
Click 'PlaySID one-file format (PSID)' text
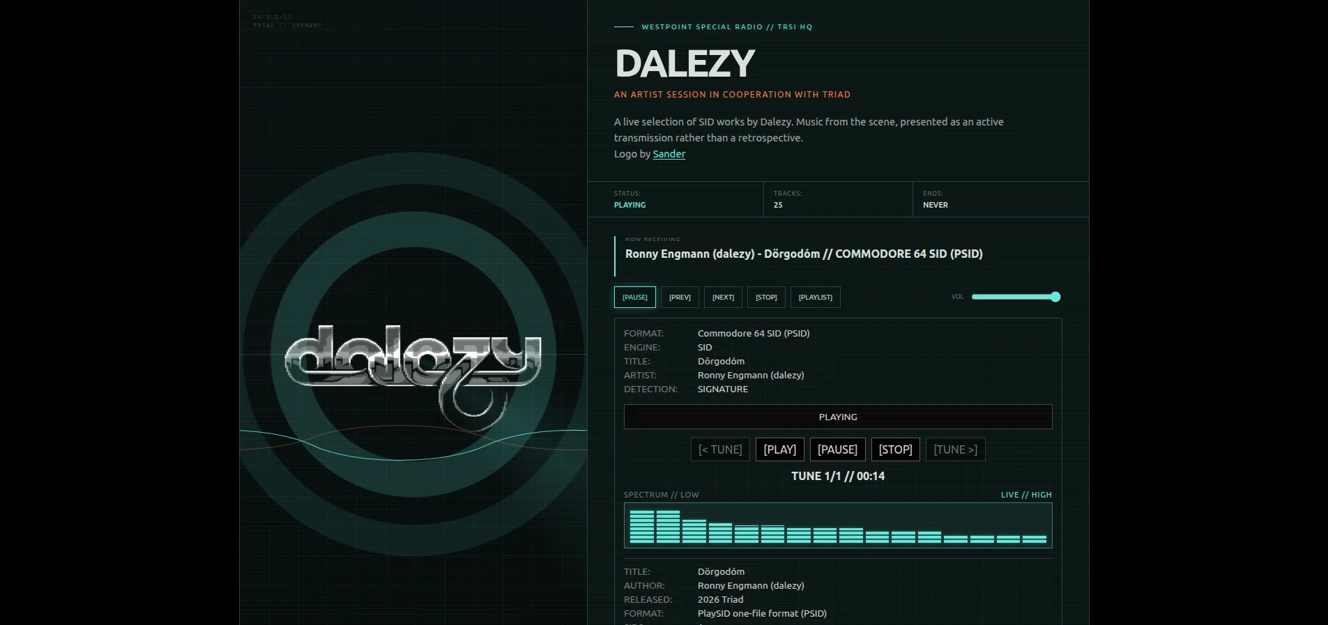[x=762, y=613]
